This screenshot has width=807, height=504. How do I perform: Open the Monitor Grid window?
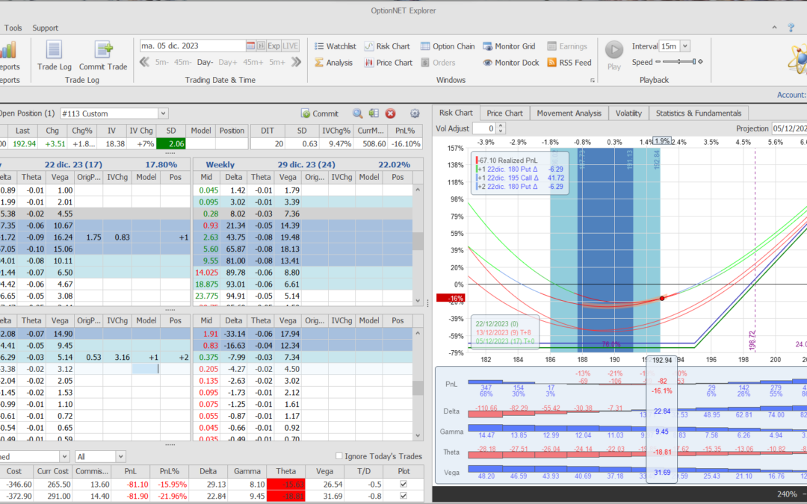(x=509, y=46)
